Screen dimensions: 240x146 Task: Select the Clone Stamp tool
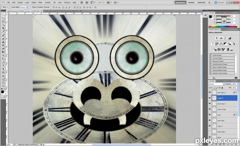pos(3,42)
